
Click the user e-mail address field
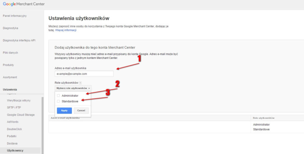pos(84,74)
